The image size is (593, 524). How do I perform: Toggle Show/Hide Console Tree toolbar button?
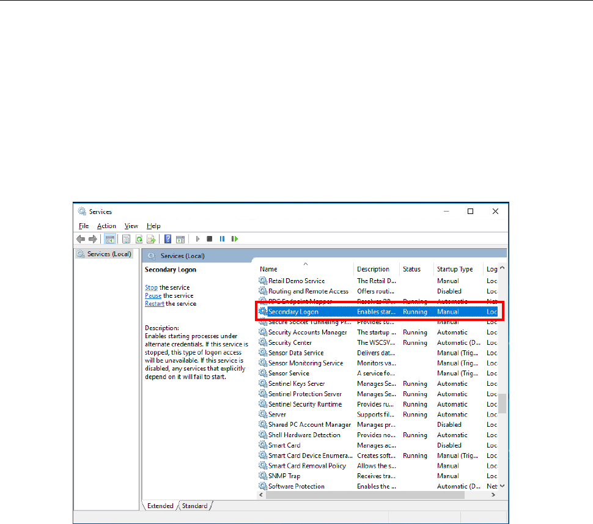coord(109,239)
